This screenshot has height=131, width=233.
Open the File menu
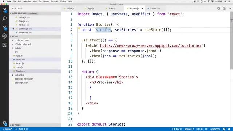pyautogui.click(x=15, y=1)
